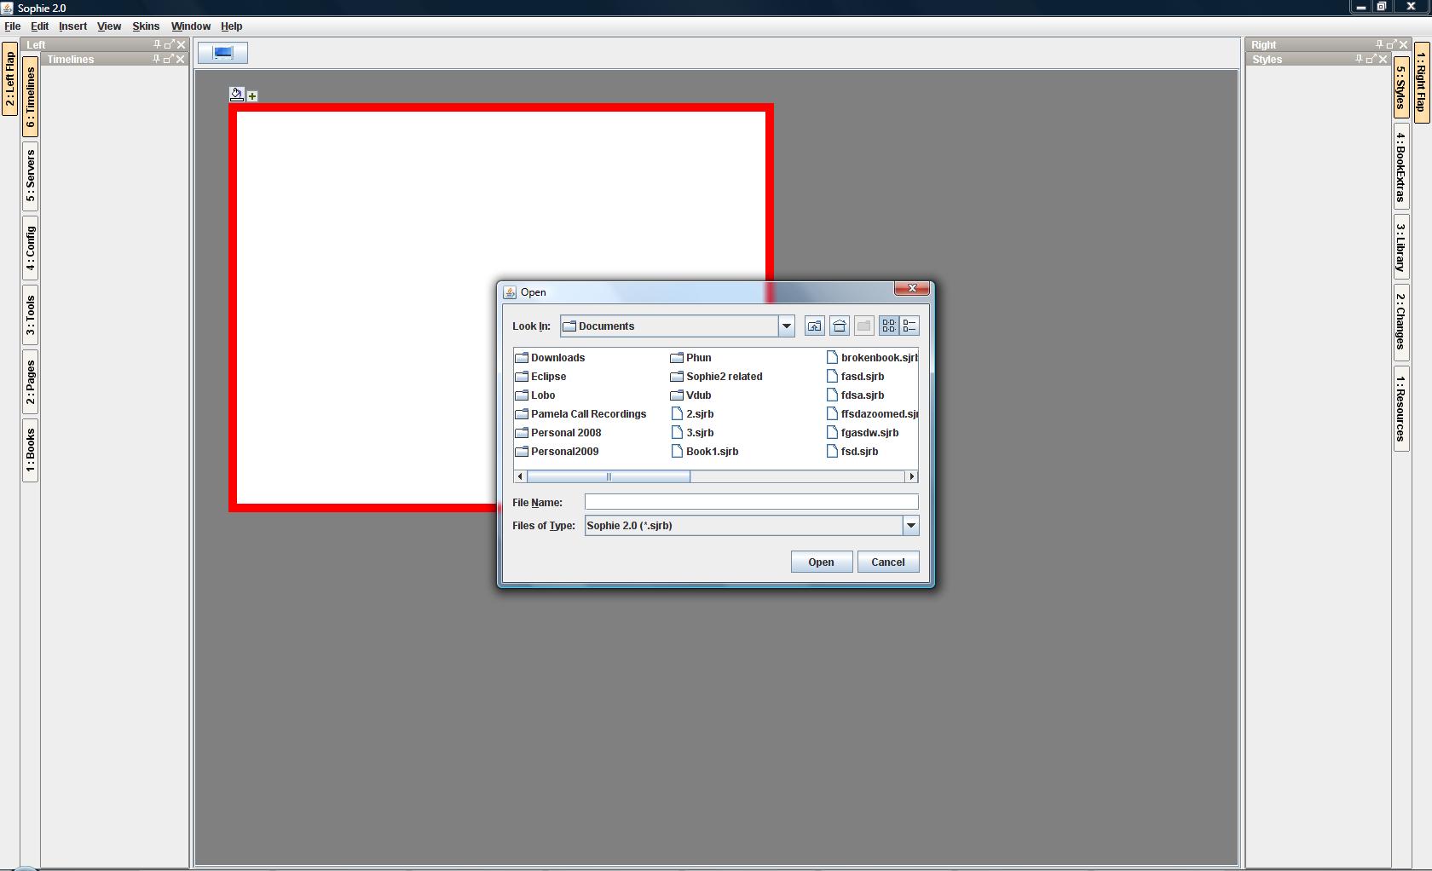Float the Right panel

point(1391,44)
